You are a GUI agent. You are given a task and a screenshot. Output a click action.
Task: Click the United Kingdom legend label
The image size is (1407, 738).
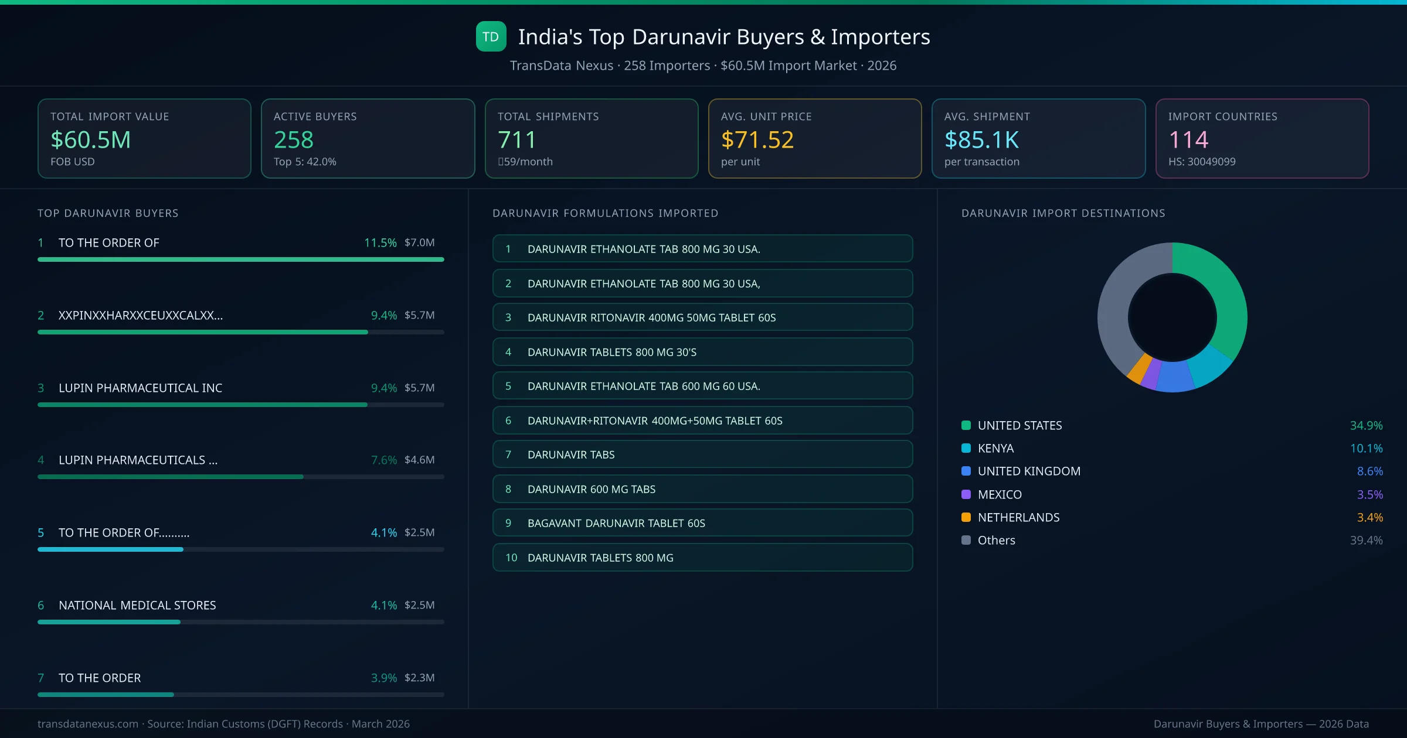click(1029, 471)
